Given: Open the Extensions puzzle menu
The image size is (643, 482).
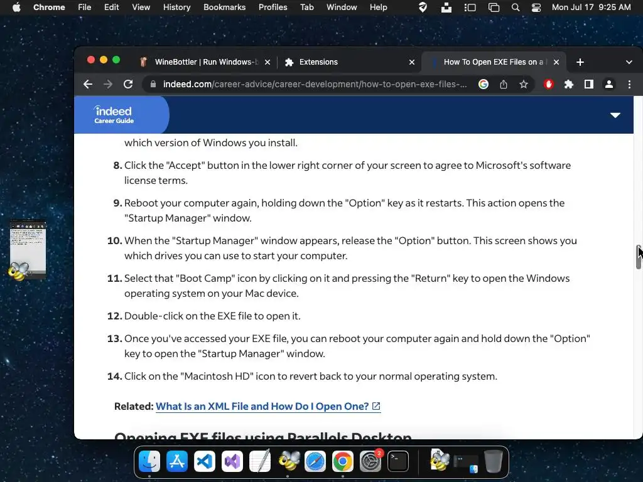Looking at the screenshot, I should point(569,85).
